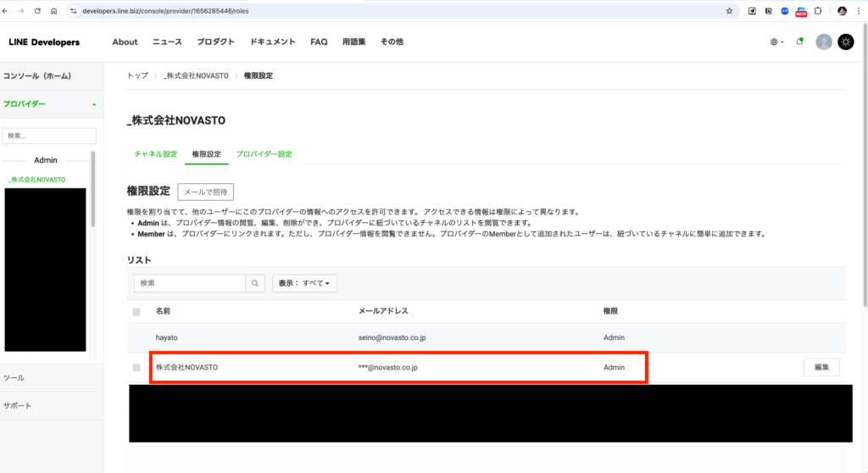This screenshot has height=473, width=868.
Task: Select _株式会社NOVASTO in provider sidebar
Action: pyautogui.click(x=36, y=180)
